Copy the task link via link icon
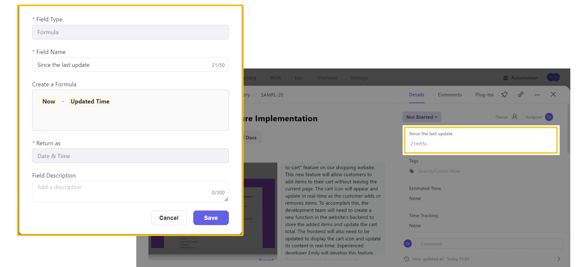 521,95
